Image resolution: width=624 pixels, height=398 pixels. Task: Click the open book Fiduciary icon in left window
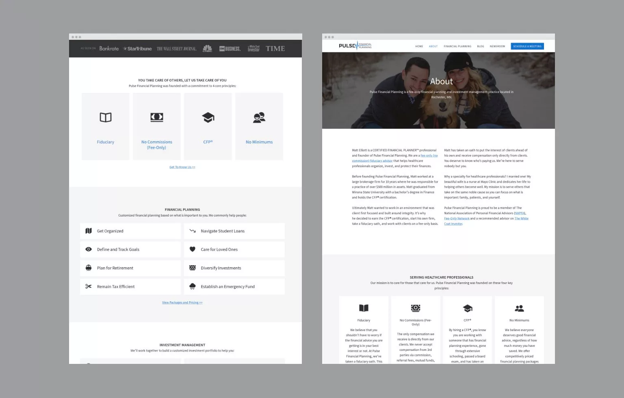pos(106,117)
